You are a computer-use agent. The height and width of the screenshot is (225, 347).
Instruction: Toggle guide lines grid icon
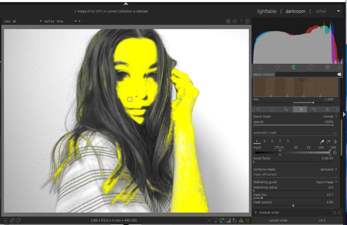point(247,220)
